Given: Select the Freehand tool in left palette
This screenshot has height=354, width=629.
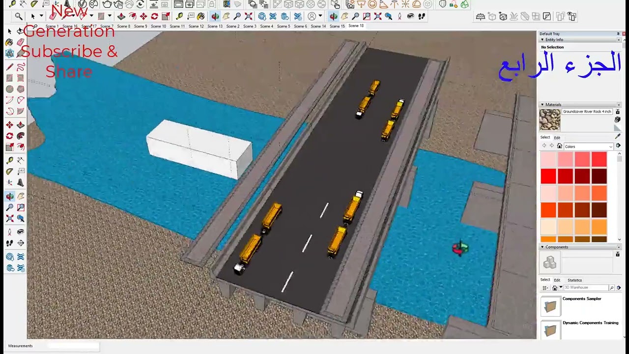Looking at the screenshot, I should (x=21, y=67).
